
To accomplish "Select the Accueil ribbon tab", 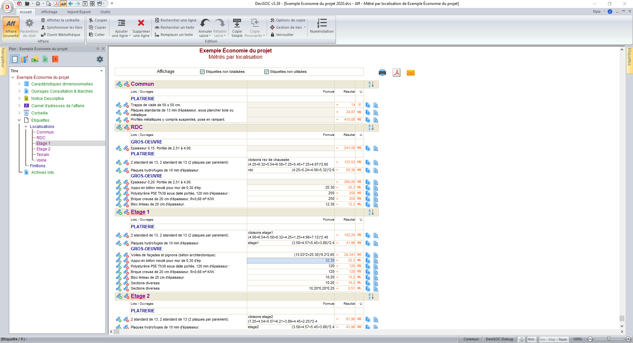I will tap(26, 12).
